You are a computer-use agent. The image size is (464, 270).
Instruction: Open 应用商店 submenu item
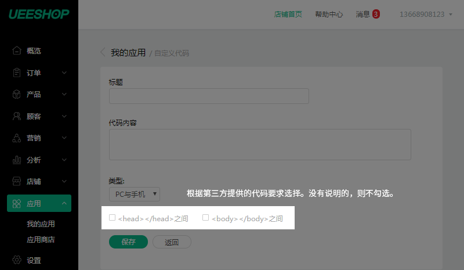(x=41, y=239)
